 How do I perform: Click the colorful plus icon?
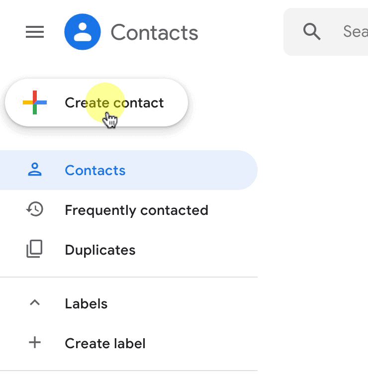click(x=35, y=102)
